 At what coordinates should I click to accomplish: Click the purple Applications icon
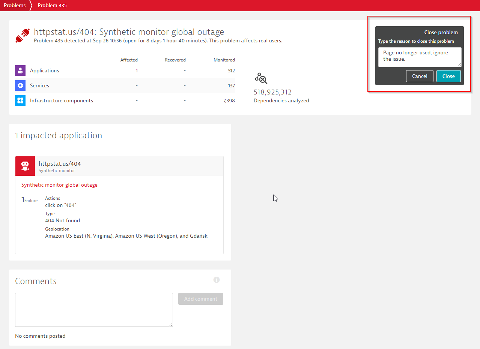(x=20, y=70)
